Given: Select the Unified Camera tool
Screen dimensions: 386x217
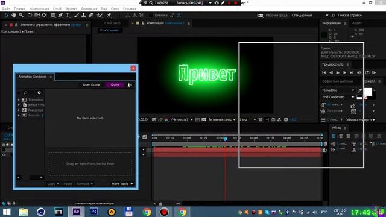Looking at the screenshot, I should pos(37,15).
